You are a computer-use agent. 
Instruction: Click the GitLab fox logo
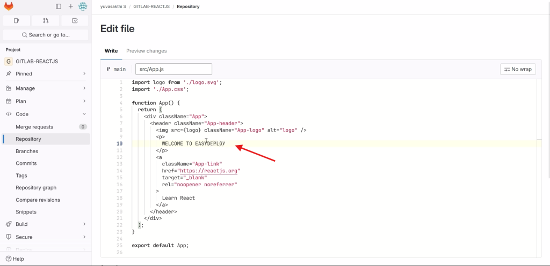(x=9, y=6)
